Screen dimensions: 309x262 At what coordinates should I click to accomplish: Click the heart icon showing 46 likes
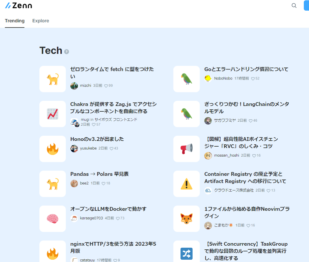[x=251, y=121]
